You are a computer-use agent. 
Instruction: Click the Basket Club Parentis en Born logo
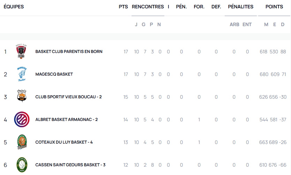(22, 52)
